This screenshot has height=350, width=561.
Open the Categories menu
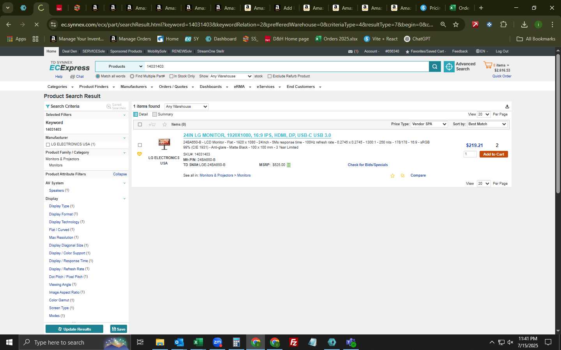60,87
